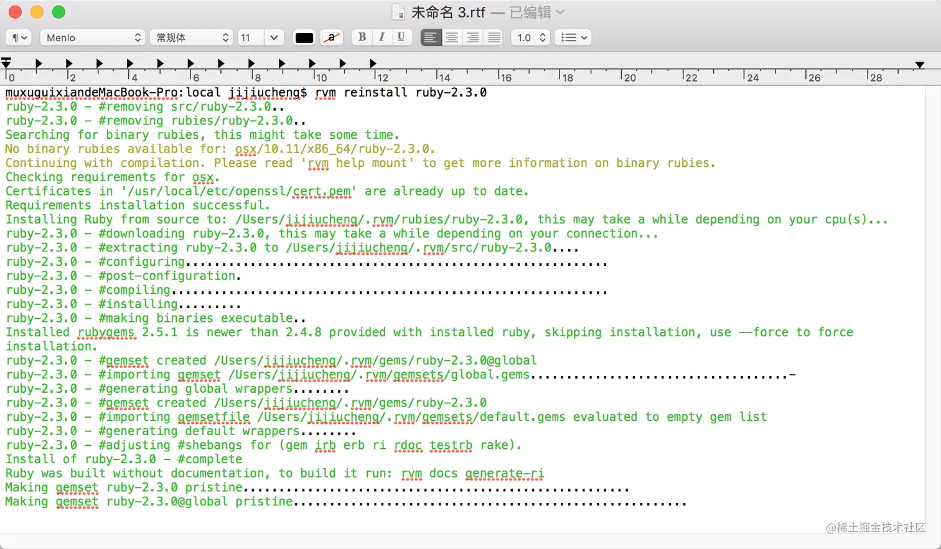Viewport: 941px width, 549px height.
Task: Click 'Requirements installation successful.' line
Action: (x=138, y=205)
